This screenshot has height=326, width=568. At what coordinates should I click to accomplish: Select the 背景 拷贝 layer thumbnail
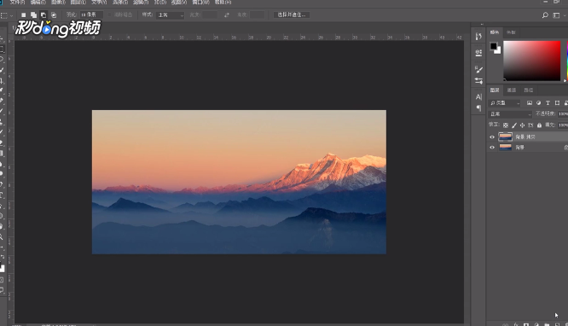(506, 137)
